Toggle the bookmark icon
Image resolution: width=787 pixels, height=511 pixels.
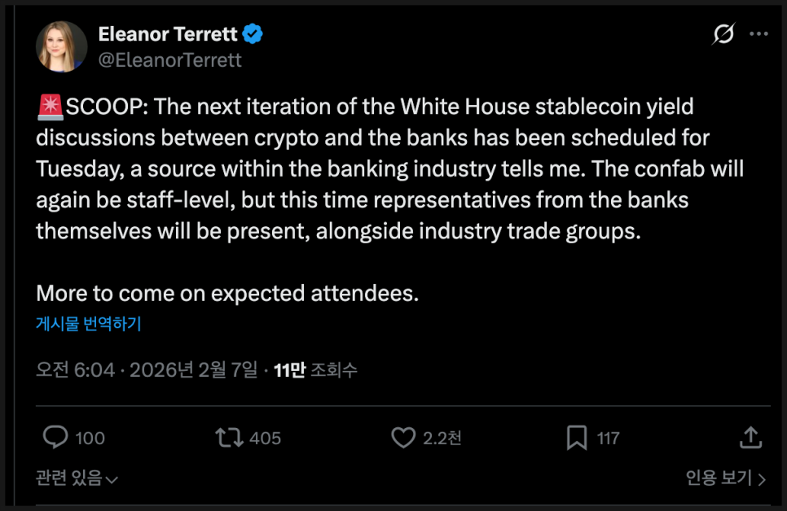click(x=577, y=438)
